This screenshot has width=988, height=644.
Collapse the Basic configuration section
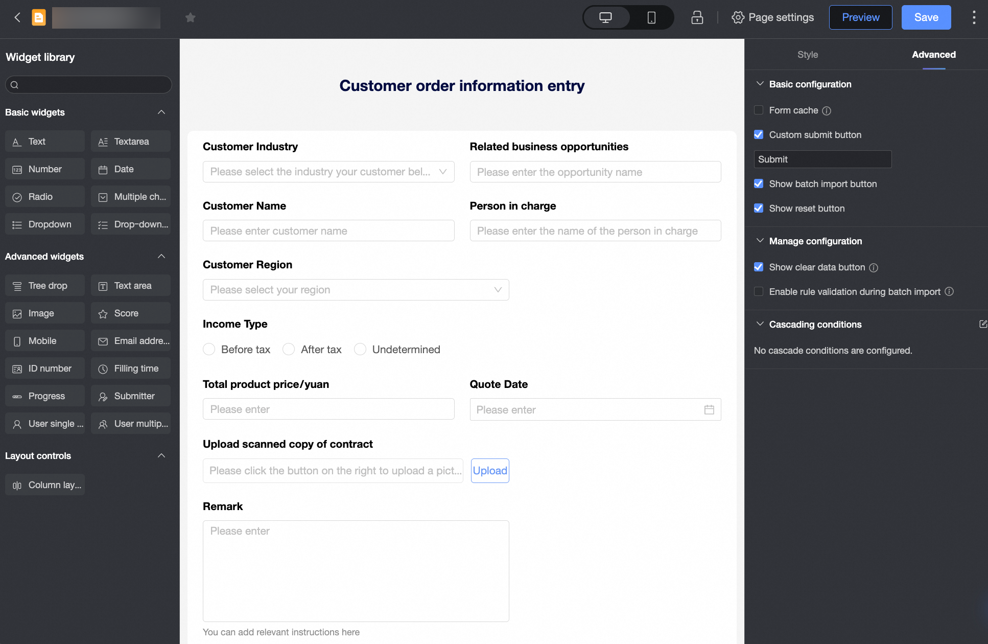760,84
